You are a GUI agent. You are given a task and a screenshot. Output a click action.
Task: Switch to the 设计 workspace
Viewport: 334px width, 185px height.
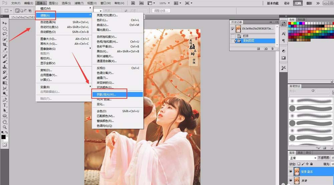click(287, 3)
